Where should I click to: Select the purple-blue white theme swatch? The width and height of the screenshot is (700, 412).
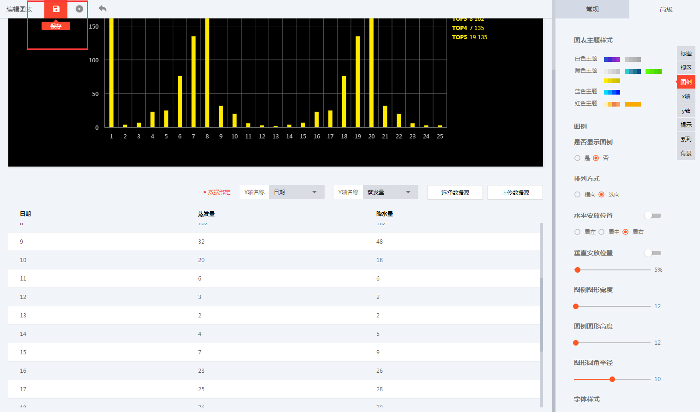click(612, 60)
